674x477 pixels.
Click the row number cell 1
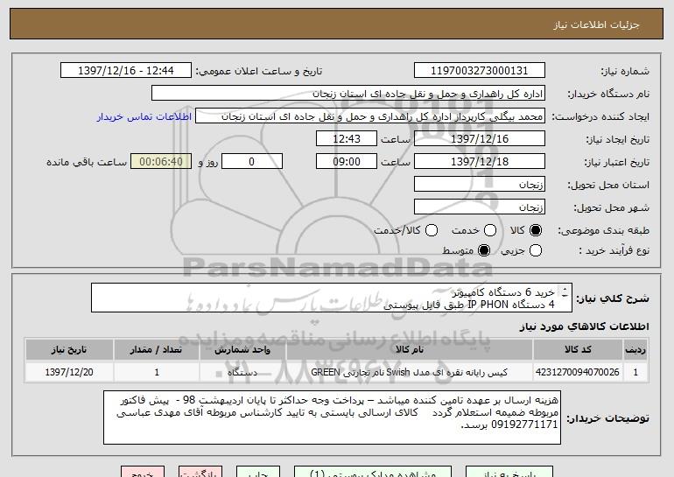coord(635,372)
